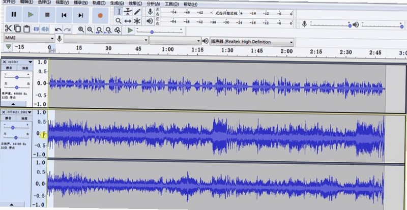Click the spider track pan slider
The image size is (407, 210).
[x=17, y=87]
